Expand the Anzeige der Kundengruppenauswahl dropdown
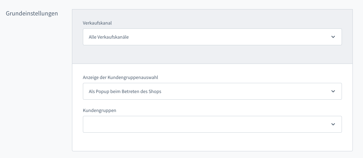Image resolution: width=363 pixels, height=158 pixels. tap(212, 91)
